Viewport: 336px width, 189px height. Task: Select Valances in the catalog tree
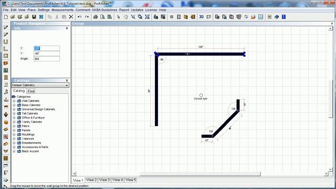(x=28, y=139)
